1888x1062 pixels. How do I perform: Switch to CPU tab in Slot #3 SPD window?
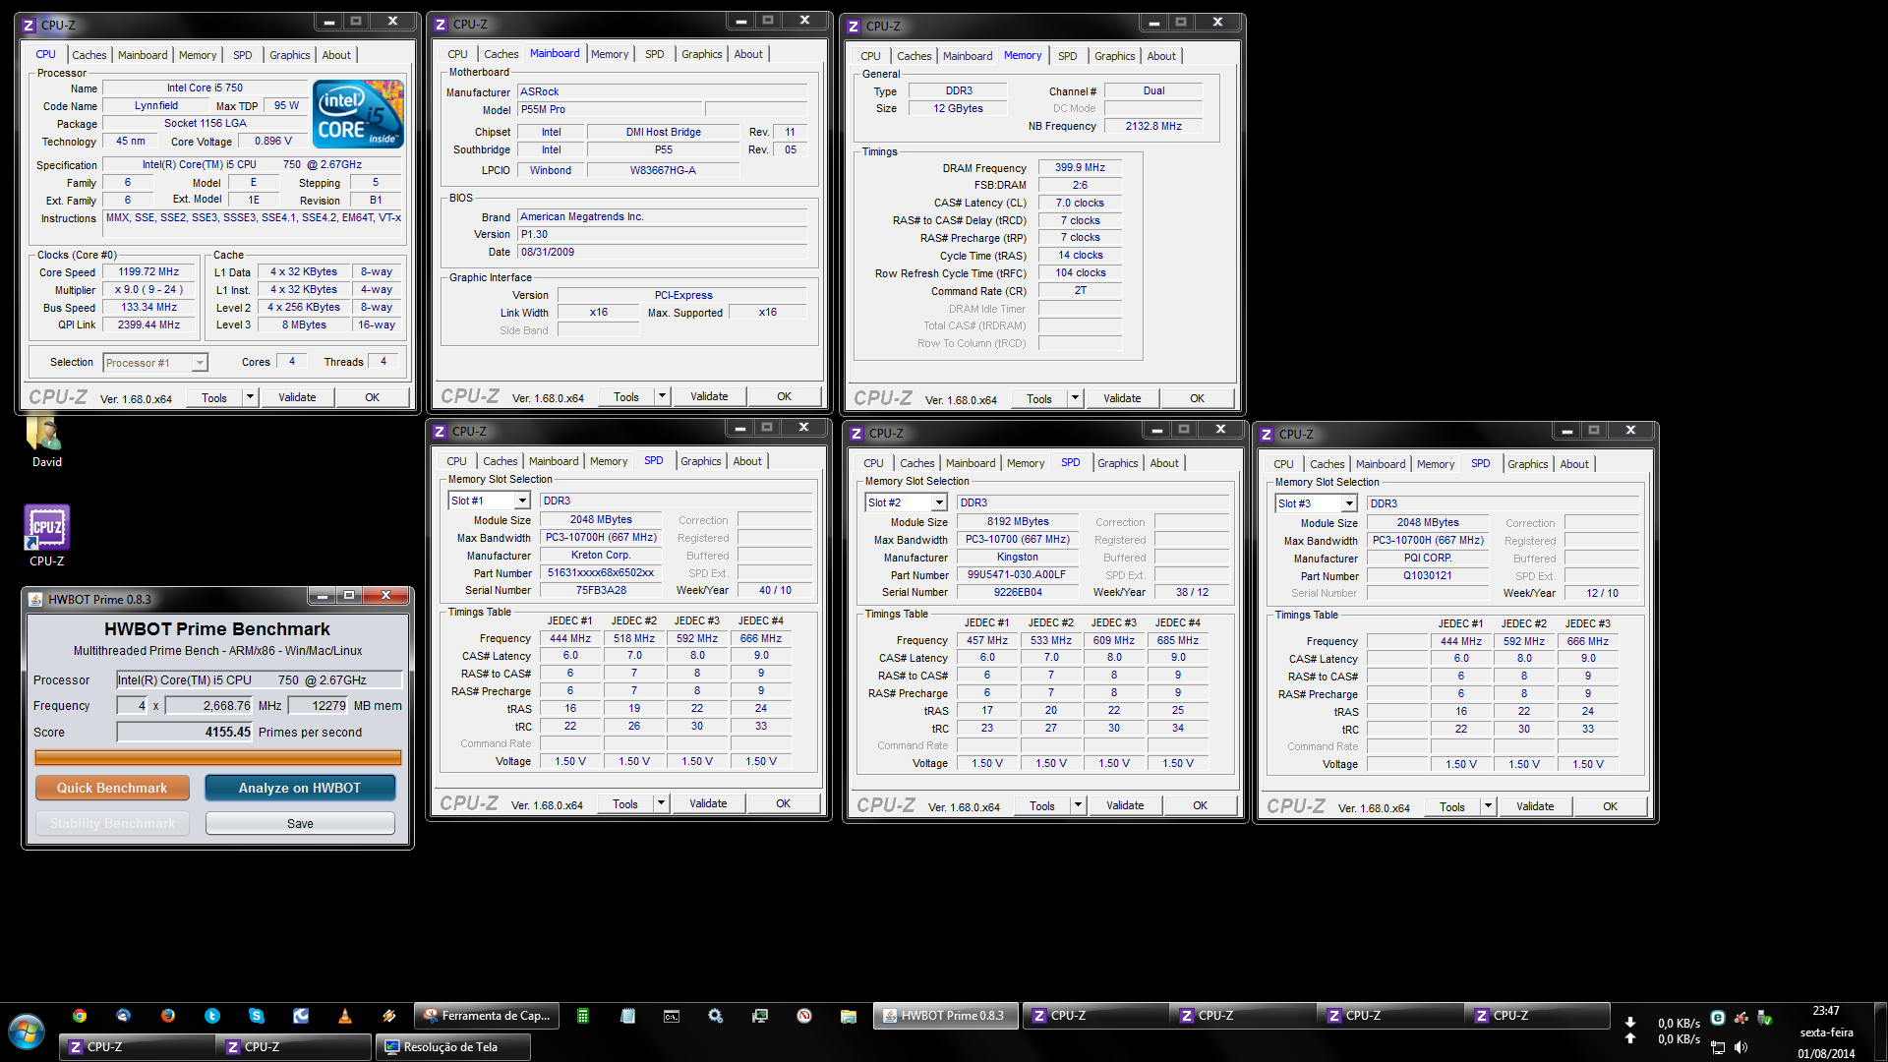(x=1283, y=464)
